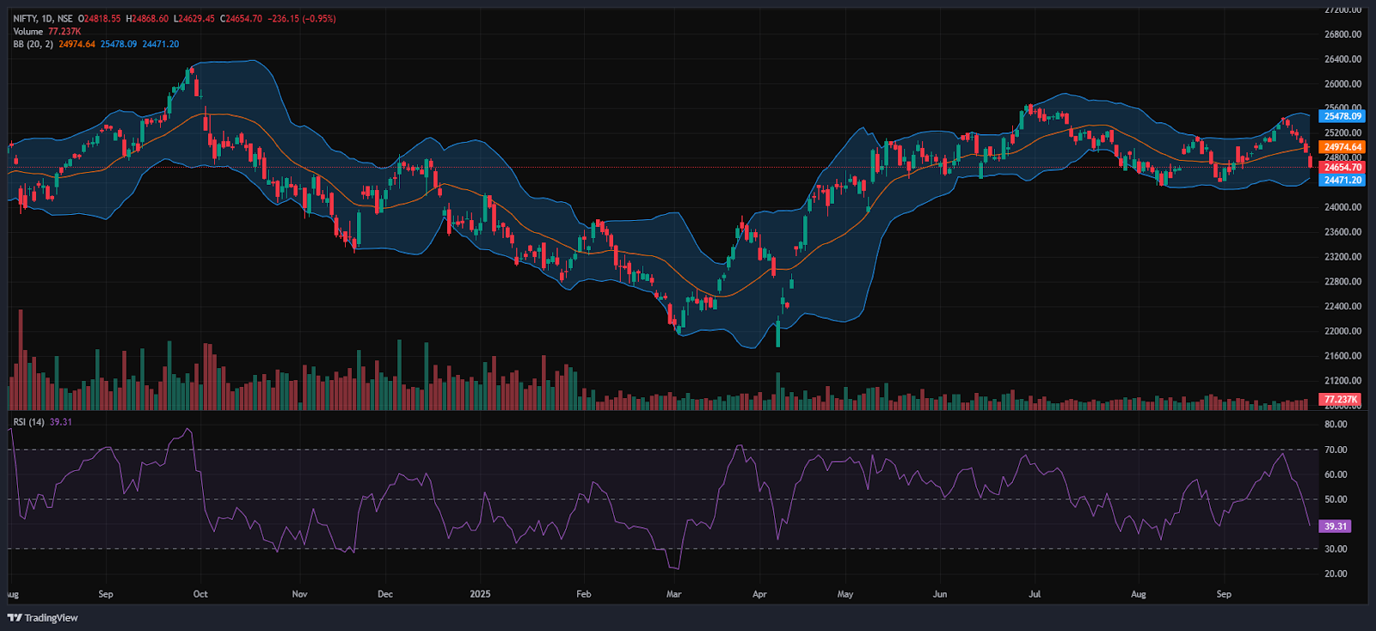Click the TradingView logo
1376x631 pixels.
tap(43, 617)
